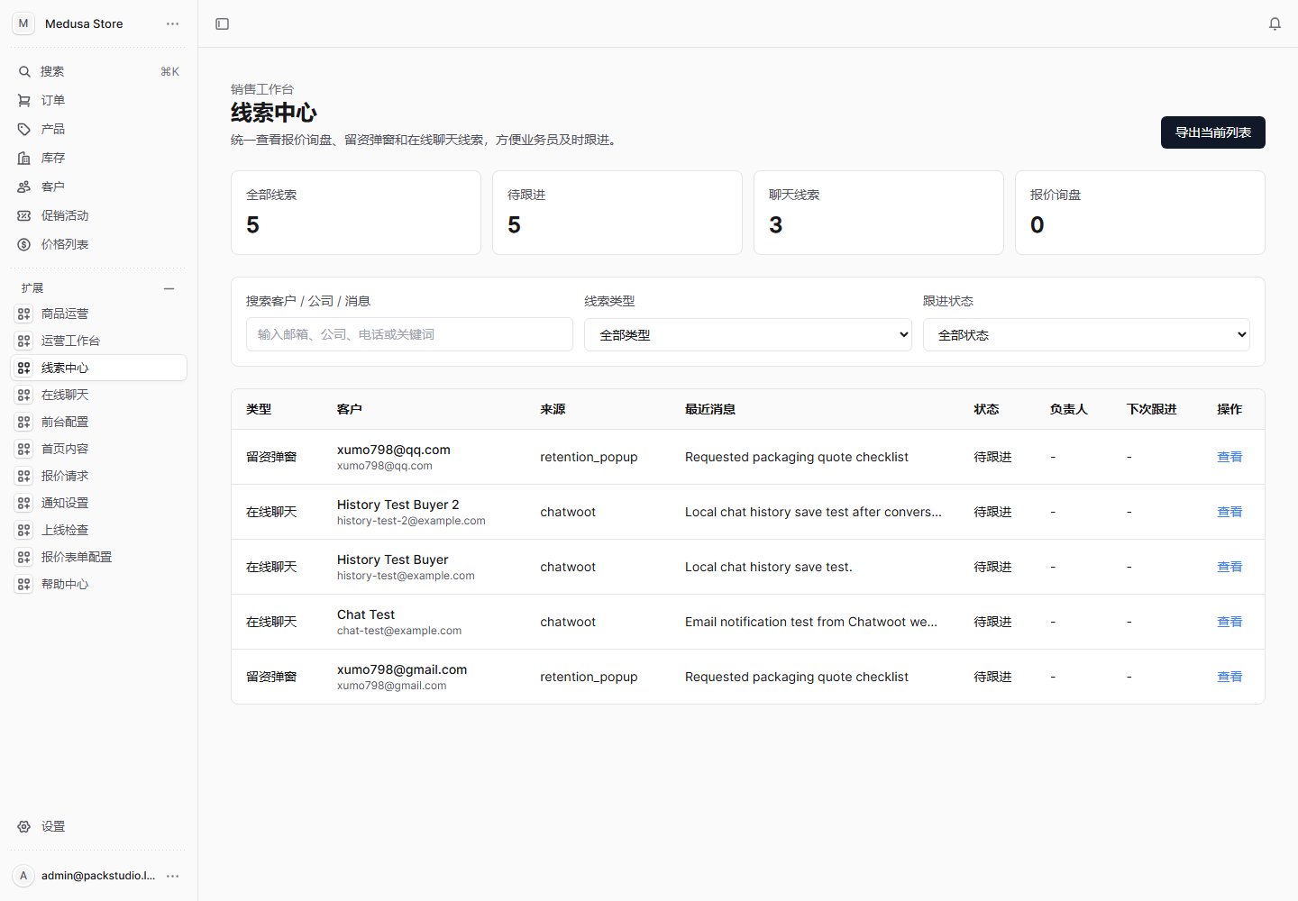1298x901 pixels.
Task: Click the 通知设置 extension grid icon
Action: coord(24,503)
